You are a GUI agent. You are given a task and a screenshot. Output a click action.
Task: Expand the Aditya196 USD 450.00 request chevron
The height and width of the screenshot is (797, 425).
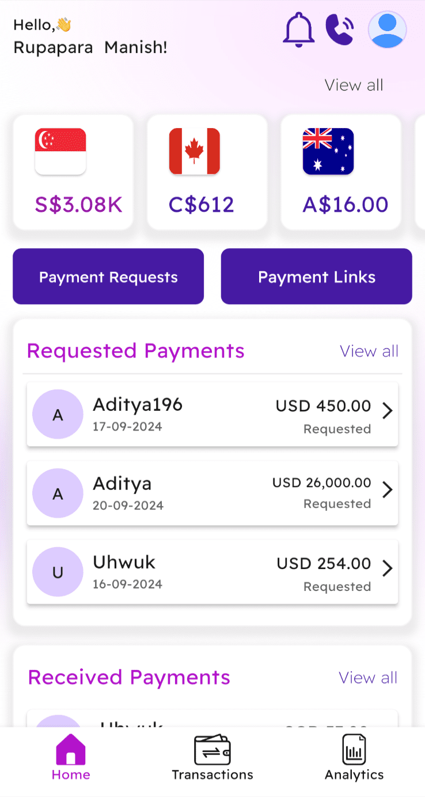tap(388, 411)
